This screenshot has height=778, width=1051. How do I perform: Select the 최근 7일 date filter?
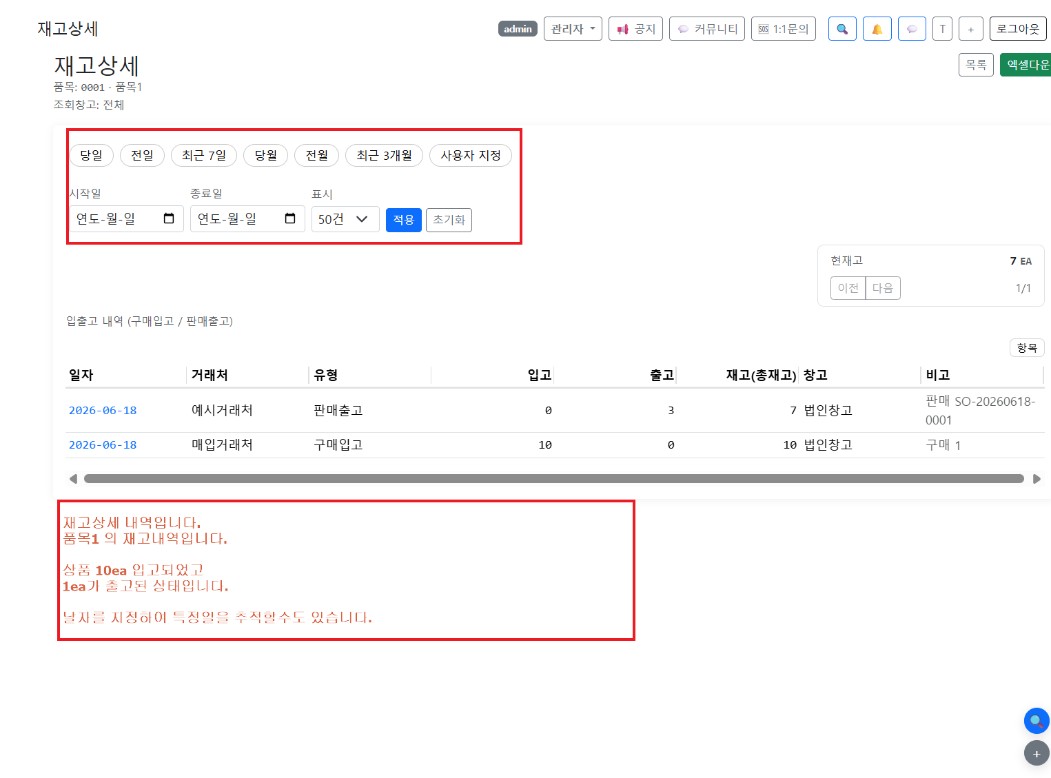pos(204,155)
